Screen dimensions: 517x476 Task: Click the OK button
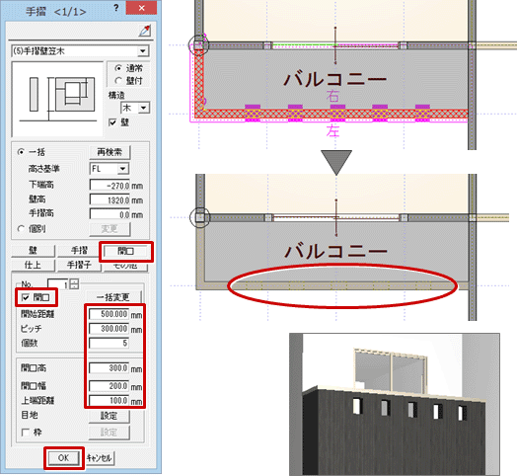pos(63,458)
